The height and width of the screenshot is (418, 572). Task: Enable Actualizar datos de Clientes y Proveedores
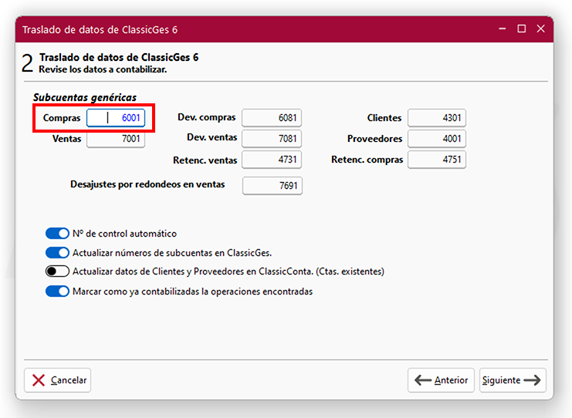(57, 271)
